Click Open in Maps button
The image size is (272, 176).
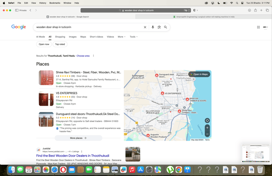(199, 74)
